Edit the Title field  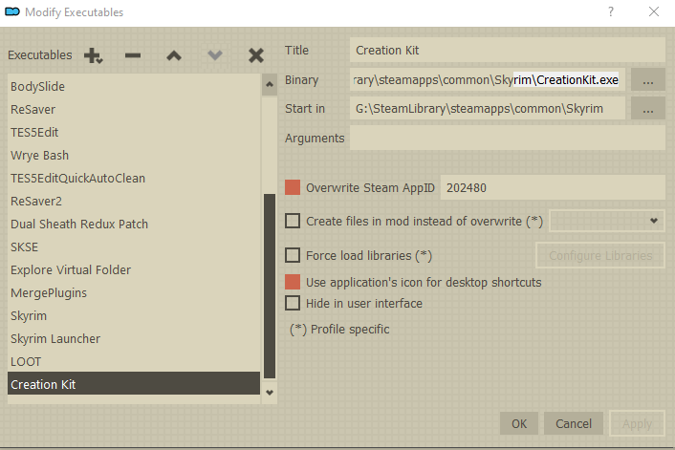coord(508,51)
